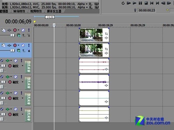
Task: Click Make Compositing Child on selected video track
Action: (x=29, y=51)
